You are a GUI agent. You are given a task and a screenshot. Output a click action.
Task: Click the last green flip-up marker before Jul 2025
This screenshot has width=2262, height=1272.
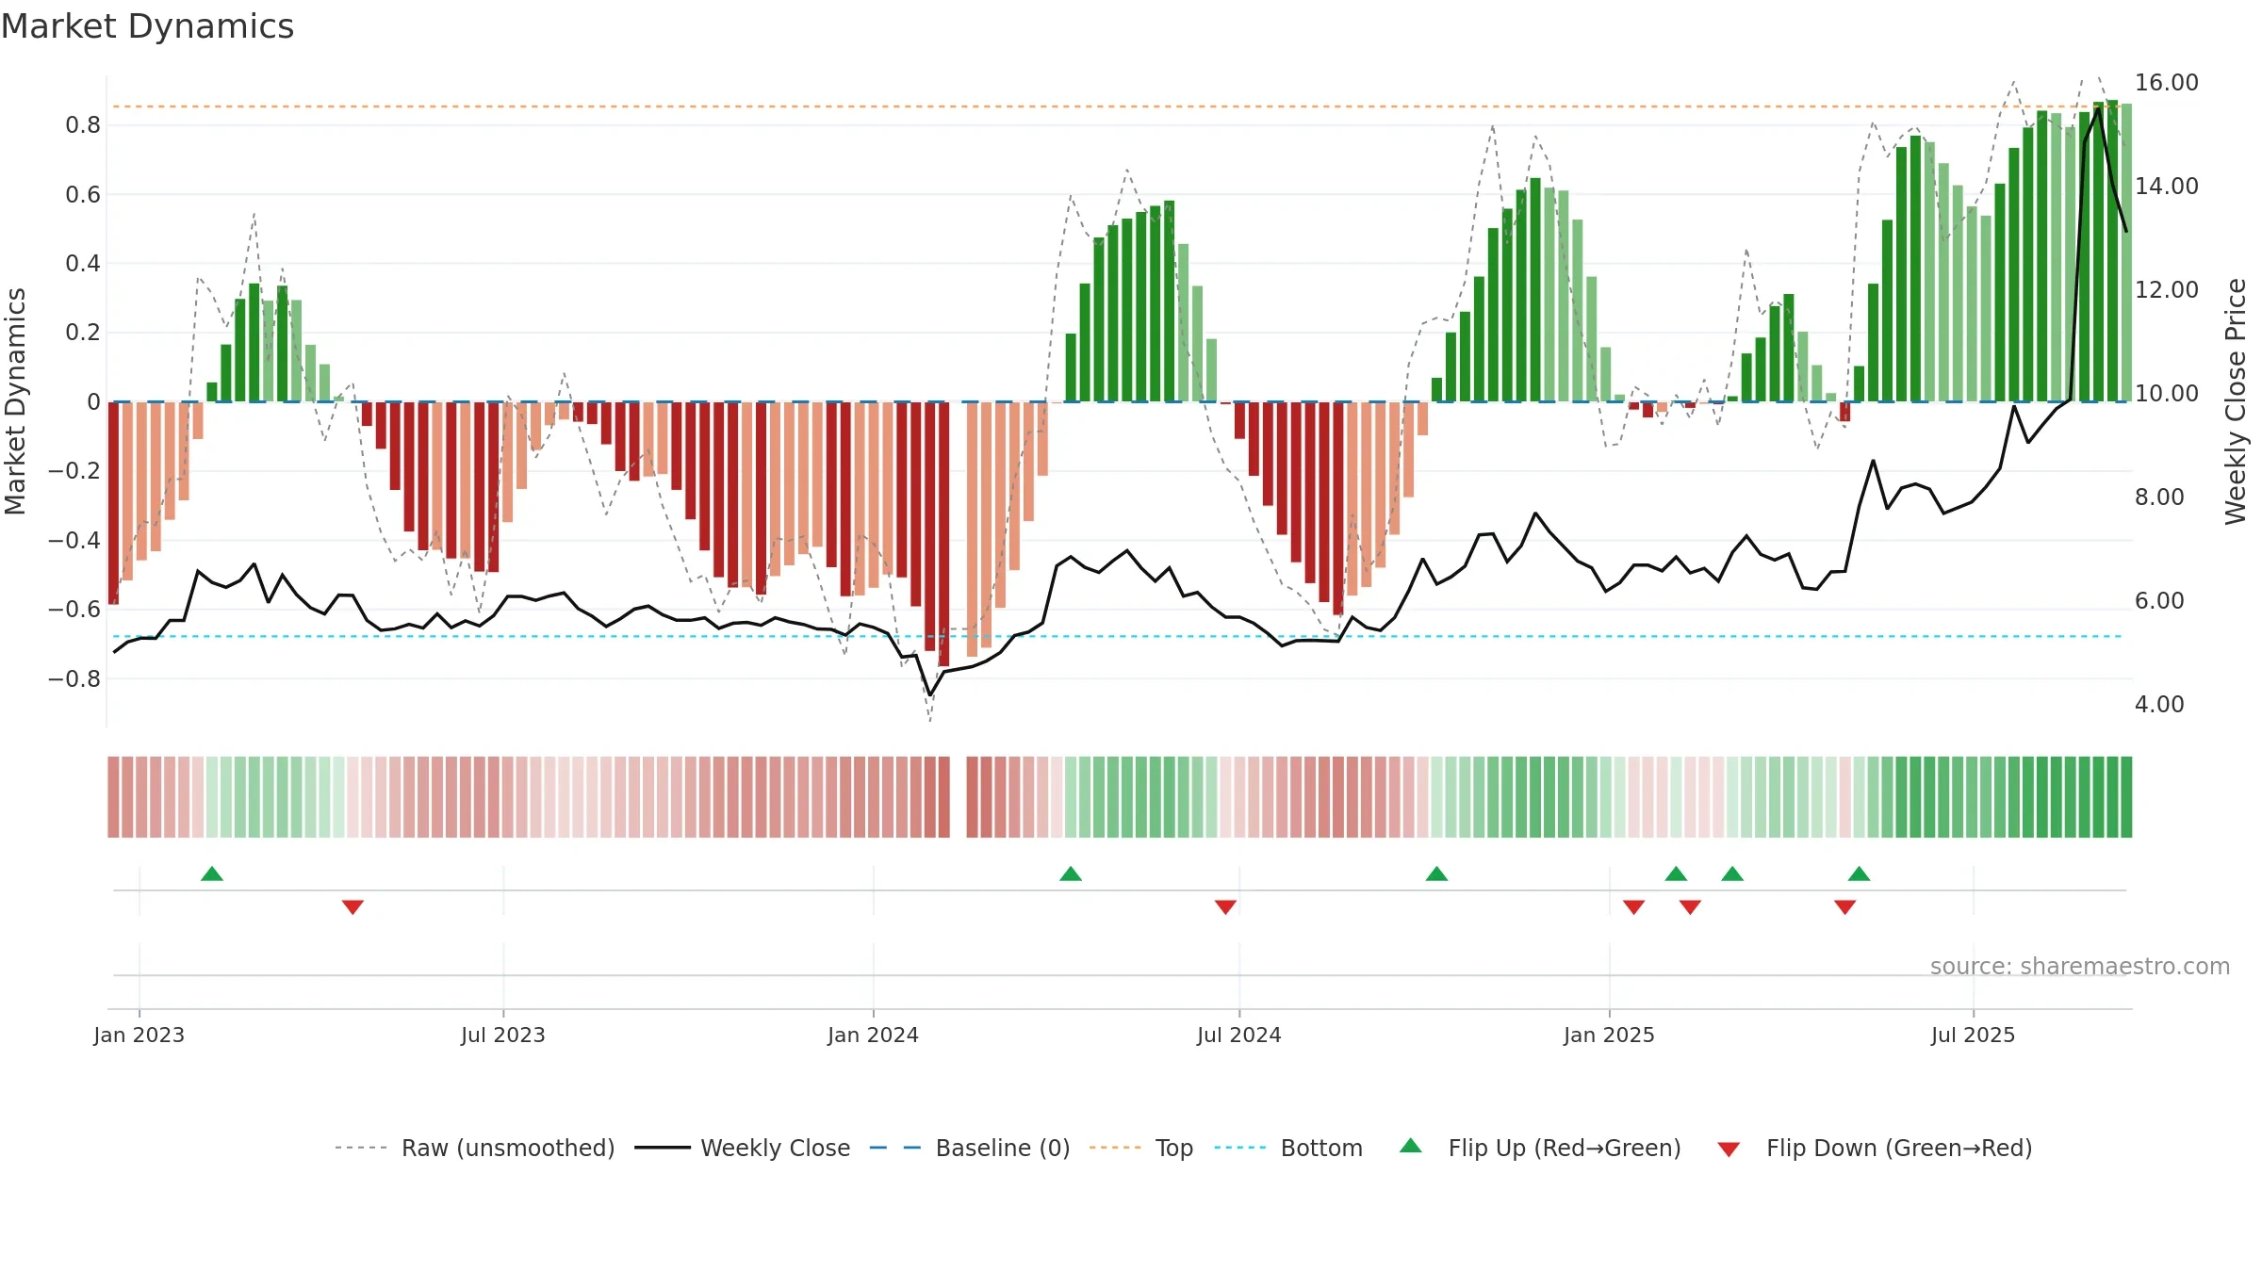tap(1859, 873)
